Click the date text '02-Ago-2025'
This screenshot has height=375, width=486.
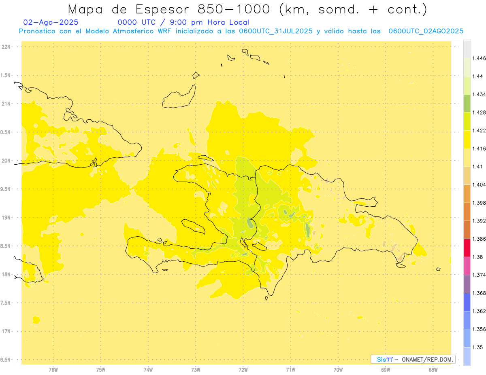(x=51, y=22)
